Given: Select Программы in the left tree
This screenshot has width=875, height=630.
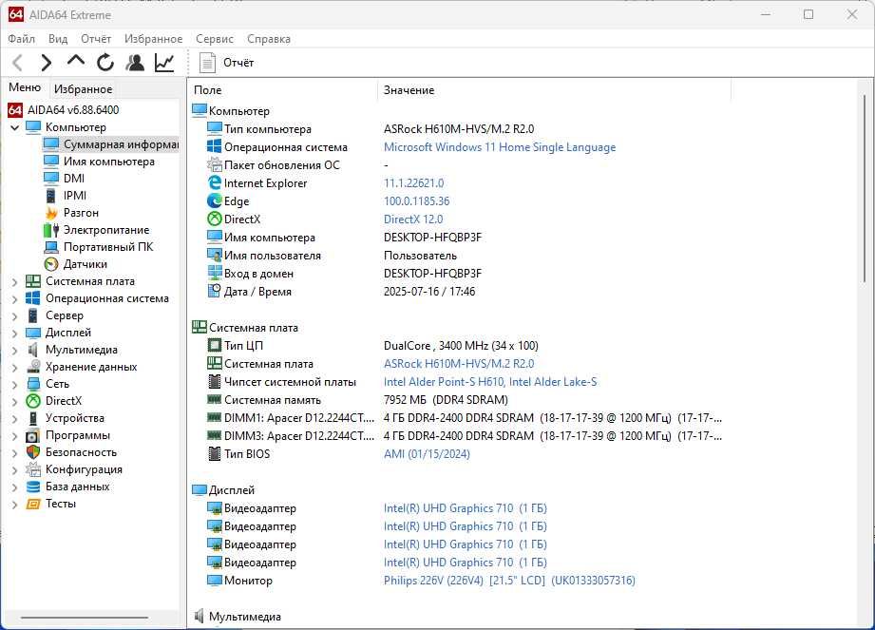Looking at the screenshot, I should (x=78, y=435).
